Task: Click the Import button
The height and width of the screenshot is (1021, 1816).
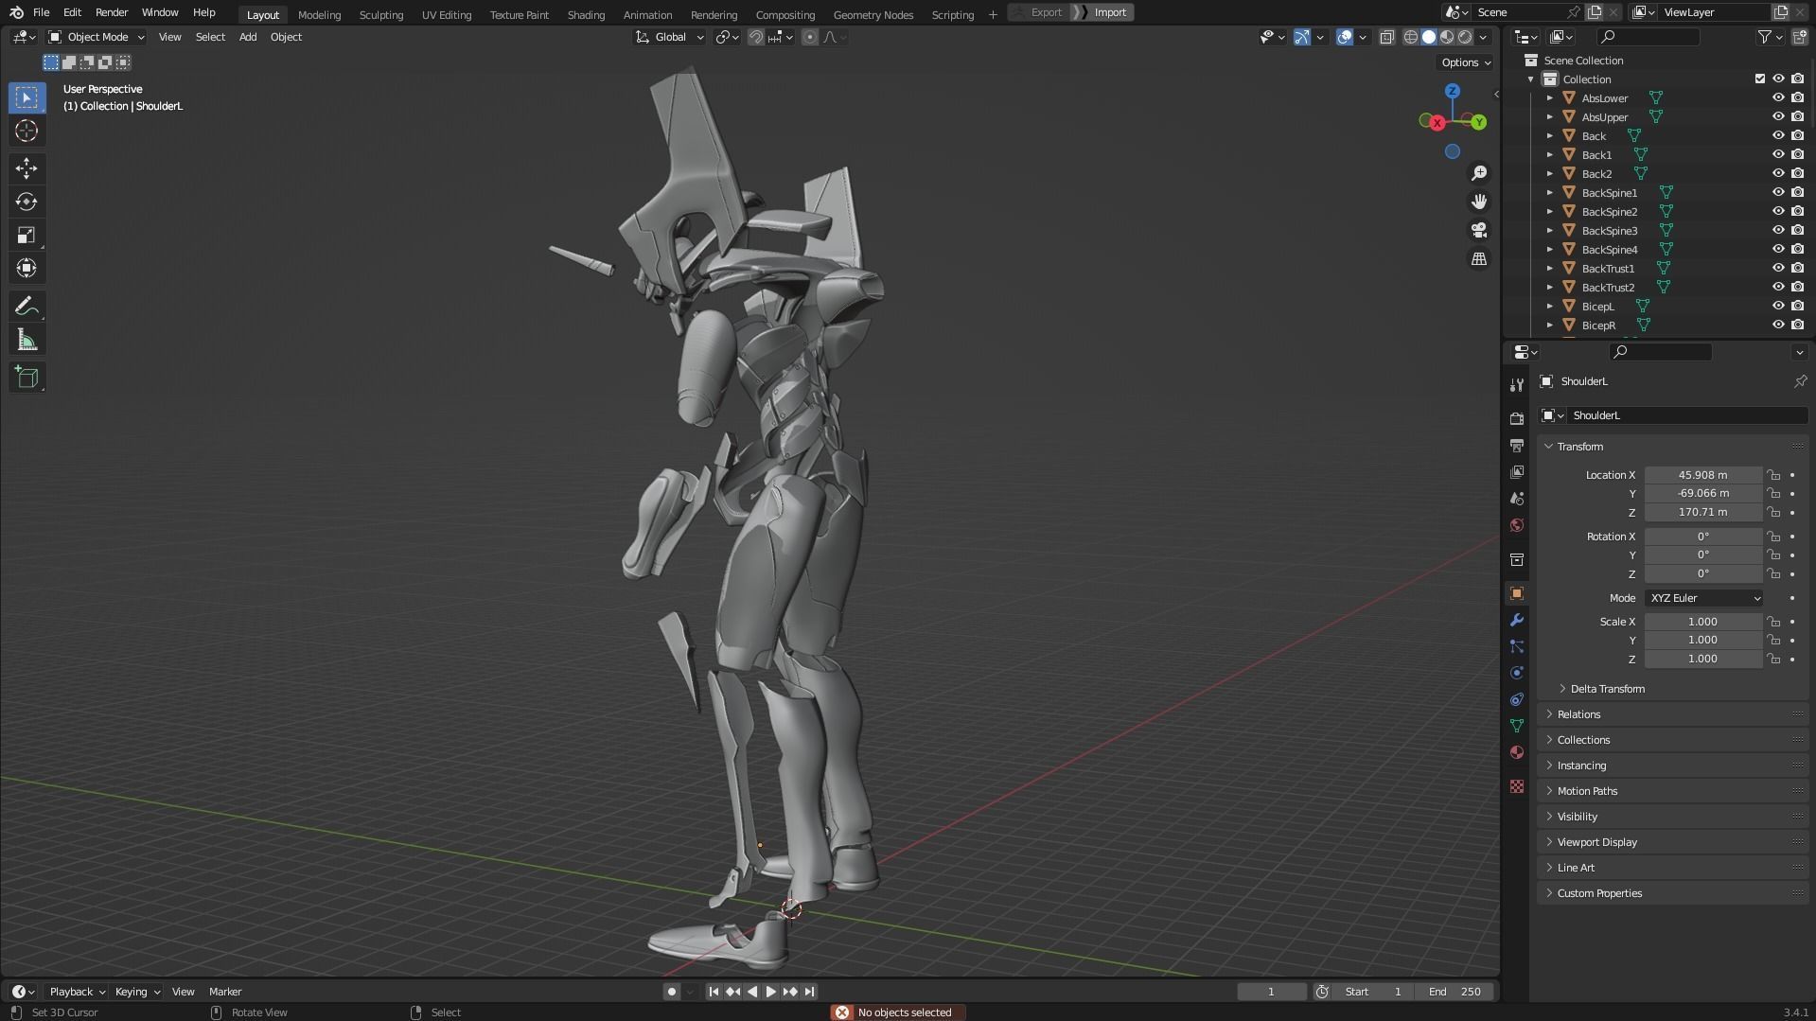Action: click(x=1103, y=12)
